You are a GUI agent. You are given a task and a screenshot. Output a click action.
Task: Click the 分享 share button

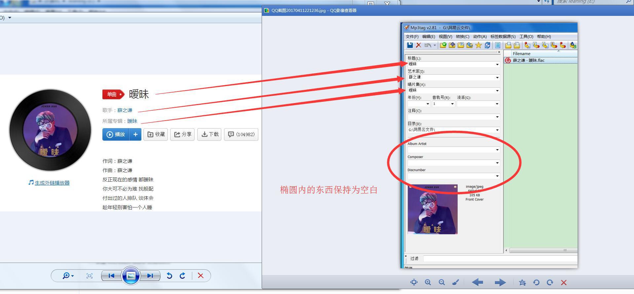coord(182,134)
